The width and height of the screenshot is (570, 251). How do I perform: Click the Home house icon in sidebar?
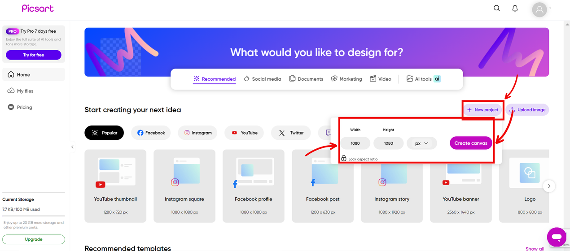coord(11,74)
